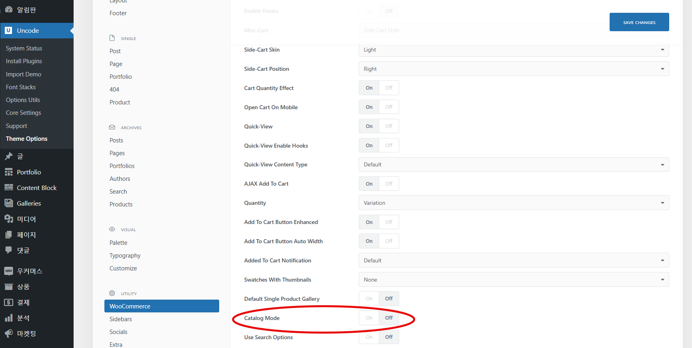Click the Archives section envelope icon

(112, 127)
